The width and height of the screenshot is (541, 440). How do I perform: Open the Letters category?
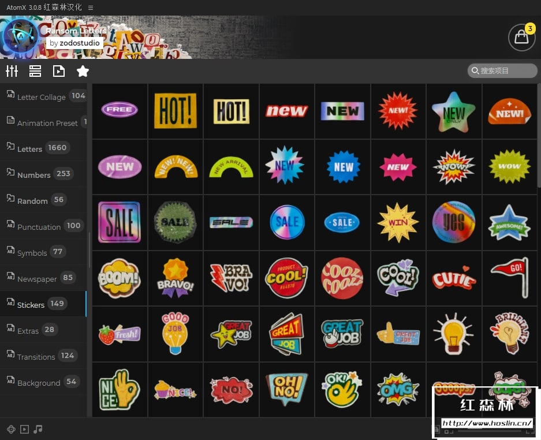[x=43, y=148]
